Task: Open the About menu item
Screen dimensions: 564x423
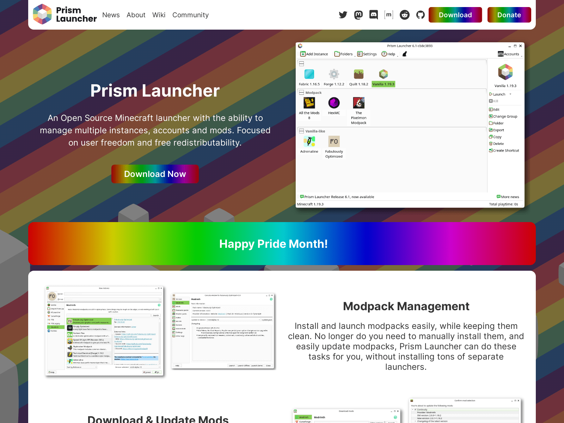Action: coord(136,15)
